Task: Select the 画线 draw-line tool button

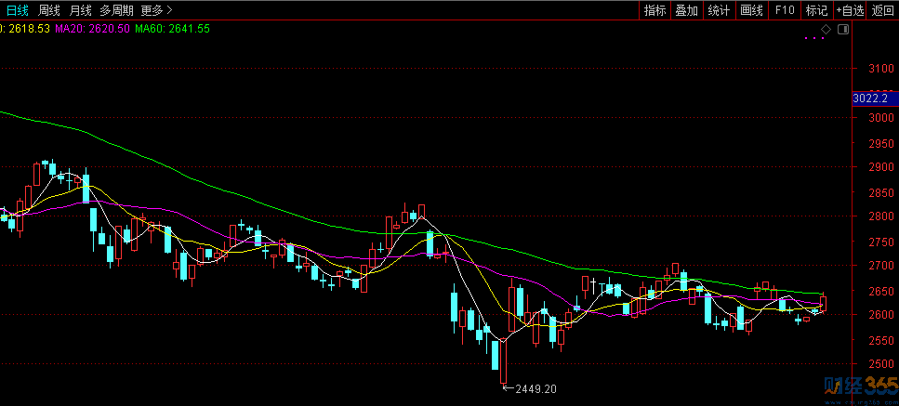Action: tap(752, 10)
